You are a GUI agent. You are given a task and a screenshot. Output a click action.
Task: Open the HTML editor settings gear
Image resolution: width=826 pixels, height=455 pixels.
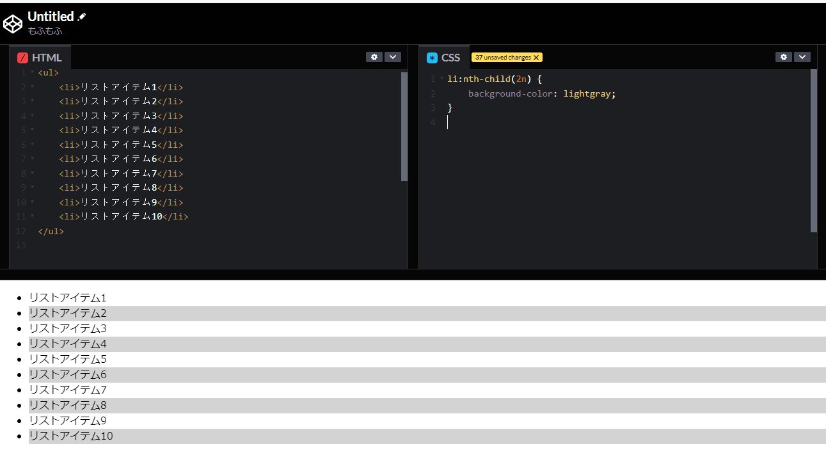[x=374, y=57]
